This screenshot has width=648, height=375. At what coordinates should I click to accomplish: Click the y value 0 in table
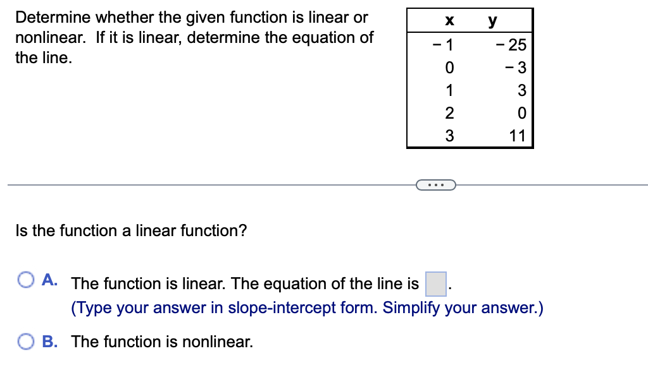click(x=522, y=113)
